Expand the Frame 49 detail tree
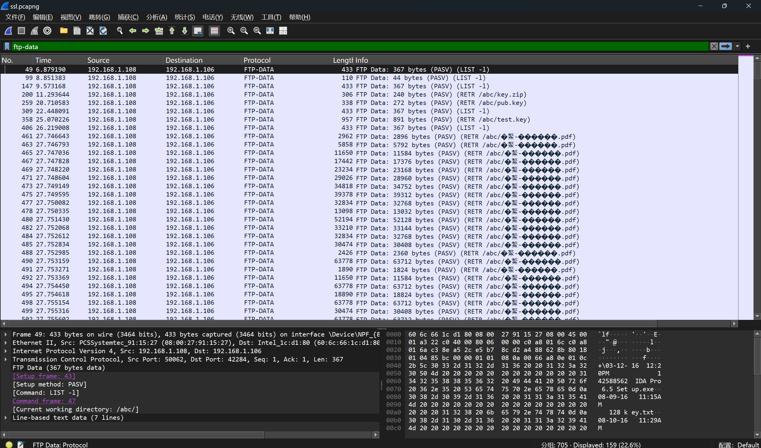Screen dimensions: 761x448 (x=5, y=334)
